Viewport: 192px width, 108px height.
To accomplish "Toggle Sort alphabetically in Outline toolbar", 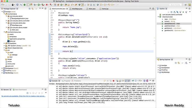I will point(174,12).
